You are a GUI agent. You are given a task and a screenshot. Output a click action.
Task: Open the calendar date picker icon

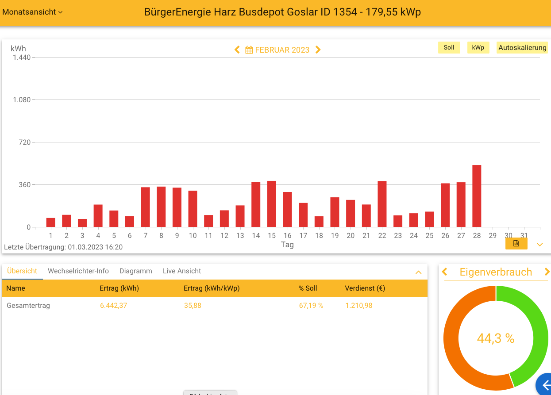(x=249, y=50)
